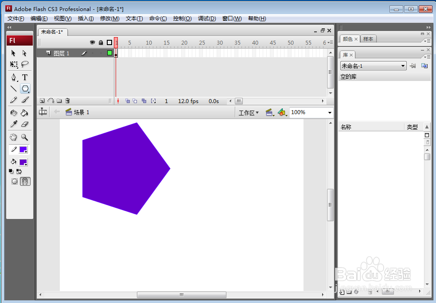Viewport: 436px width, 303px height.
Task: Click the swap colors button
Action: 19,171
